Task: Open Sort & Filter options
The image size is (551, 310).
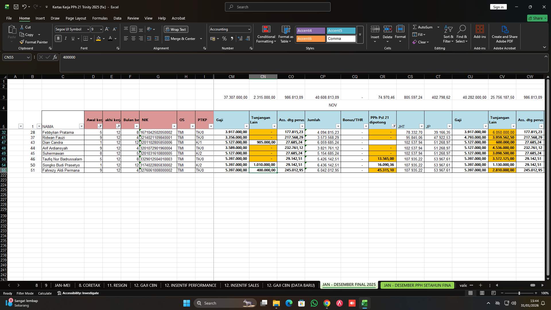Action: pyautogui.click(x=448, y=34)
